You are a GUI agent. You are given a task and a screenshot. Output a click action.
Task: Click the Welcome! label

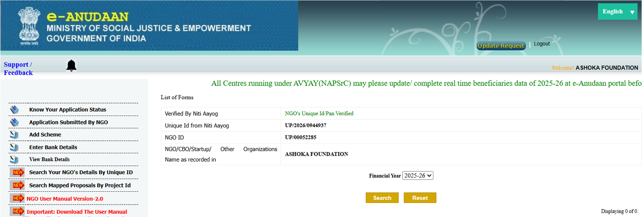563,68
